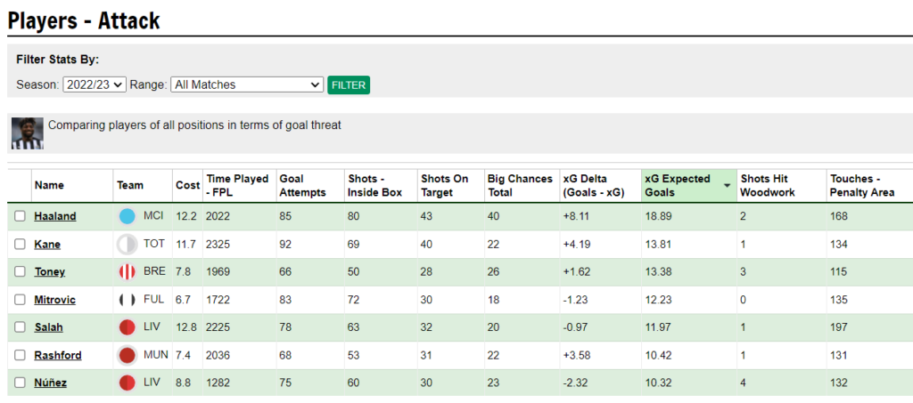Viewport: 913px width, 403px height.
Task: Tick the checkbox next to Haaland
Action: (x=20, y=216)
